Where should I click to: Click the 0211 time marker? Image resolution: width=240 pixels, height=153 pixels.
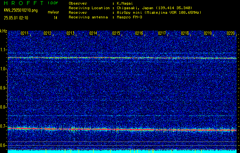tap(24, 33)
